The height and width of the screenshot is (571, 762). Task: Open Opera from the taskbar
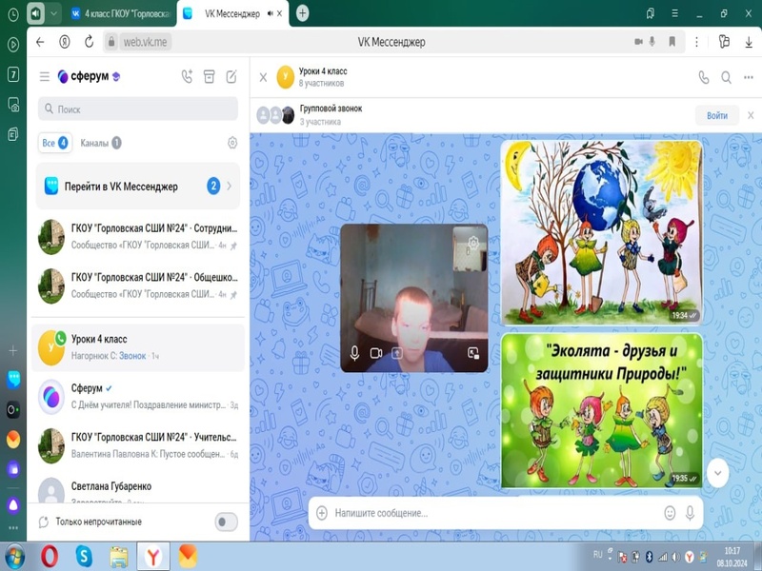click(x=50, y=556)
